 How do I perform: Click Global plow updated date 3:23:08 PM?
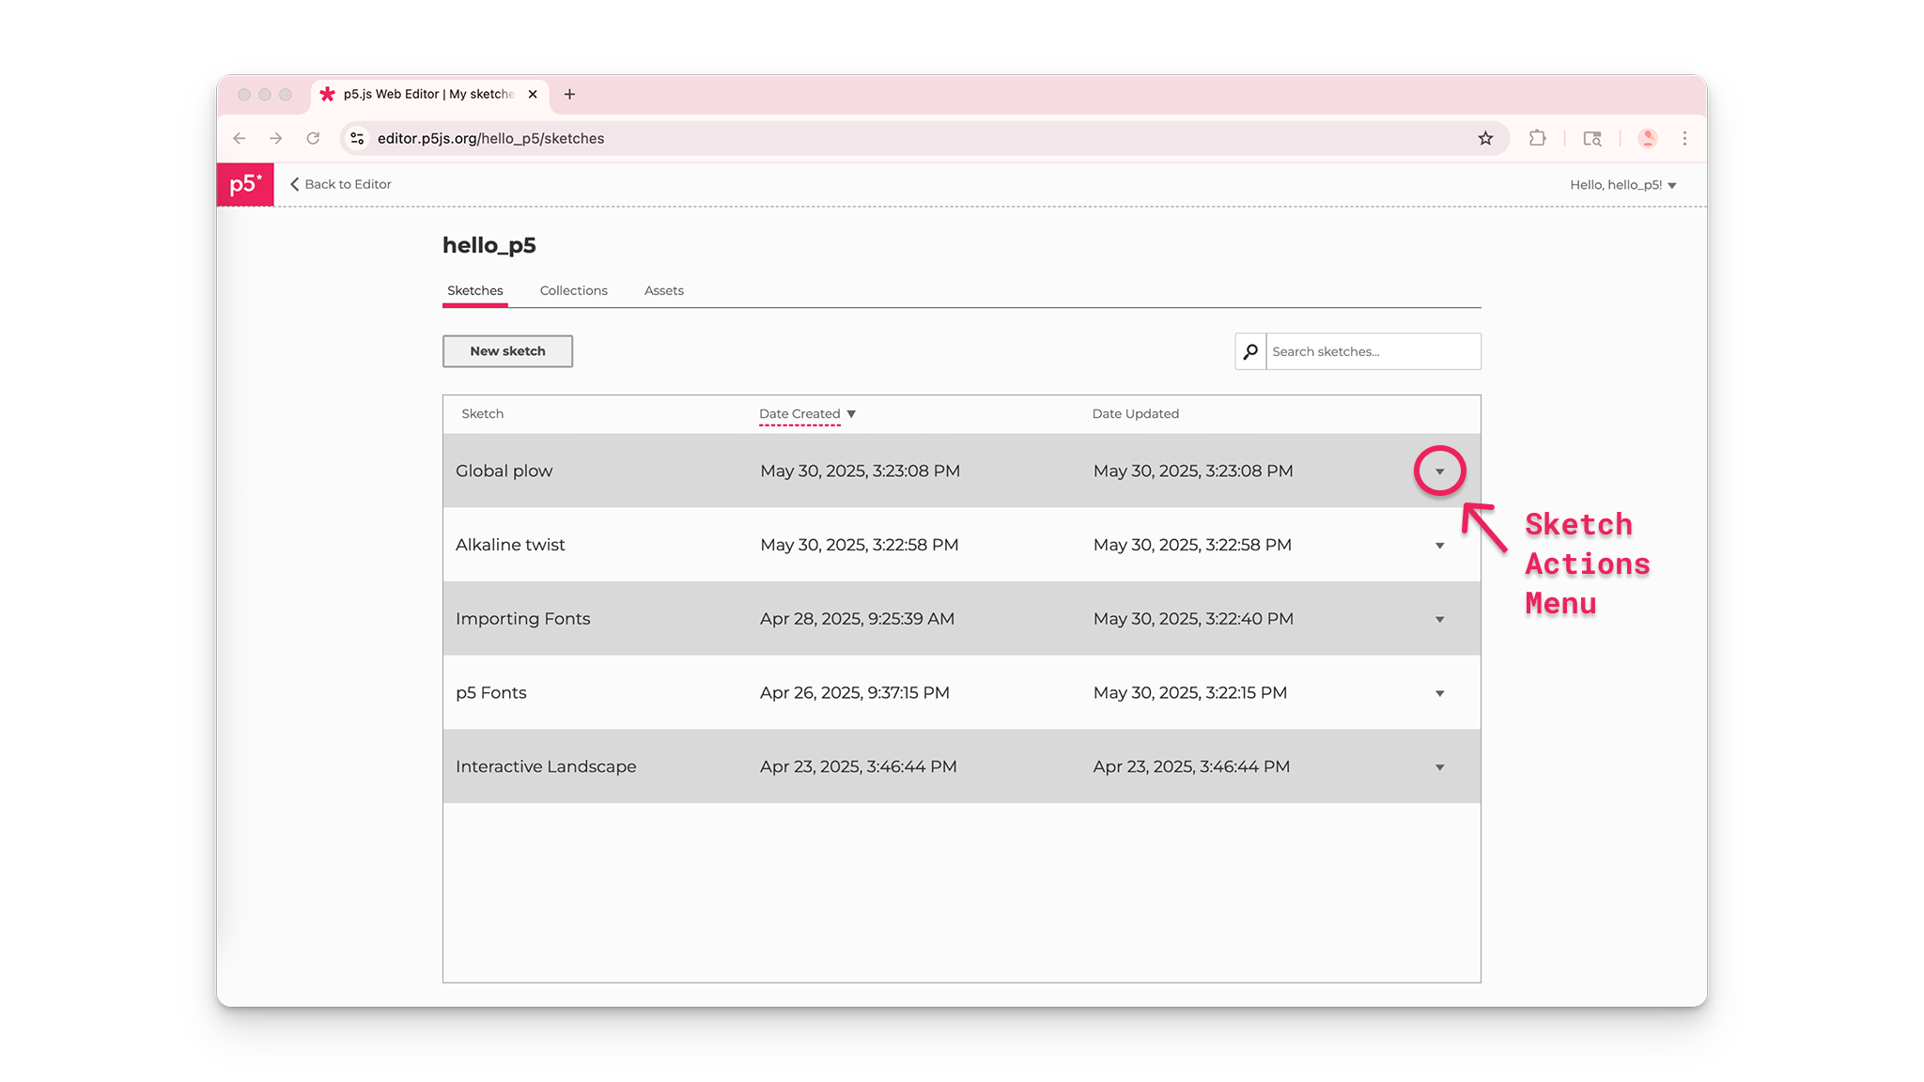pos(1192,471)
